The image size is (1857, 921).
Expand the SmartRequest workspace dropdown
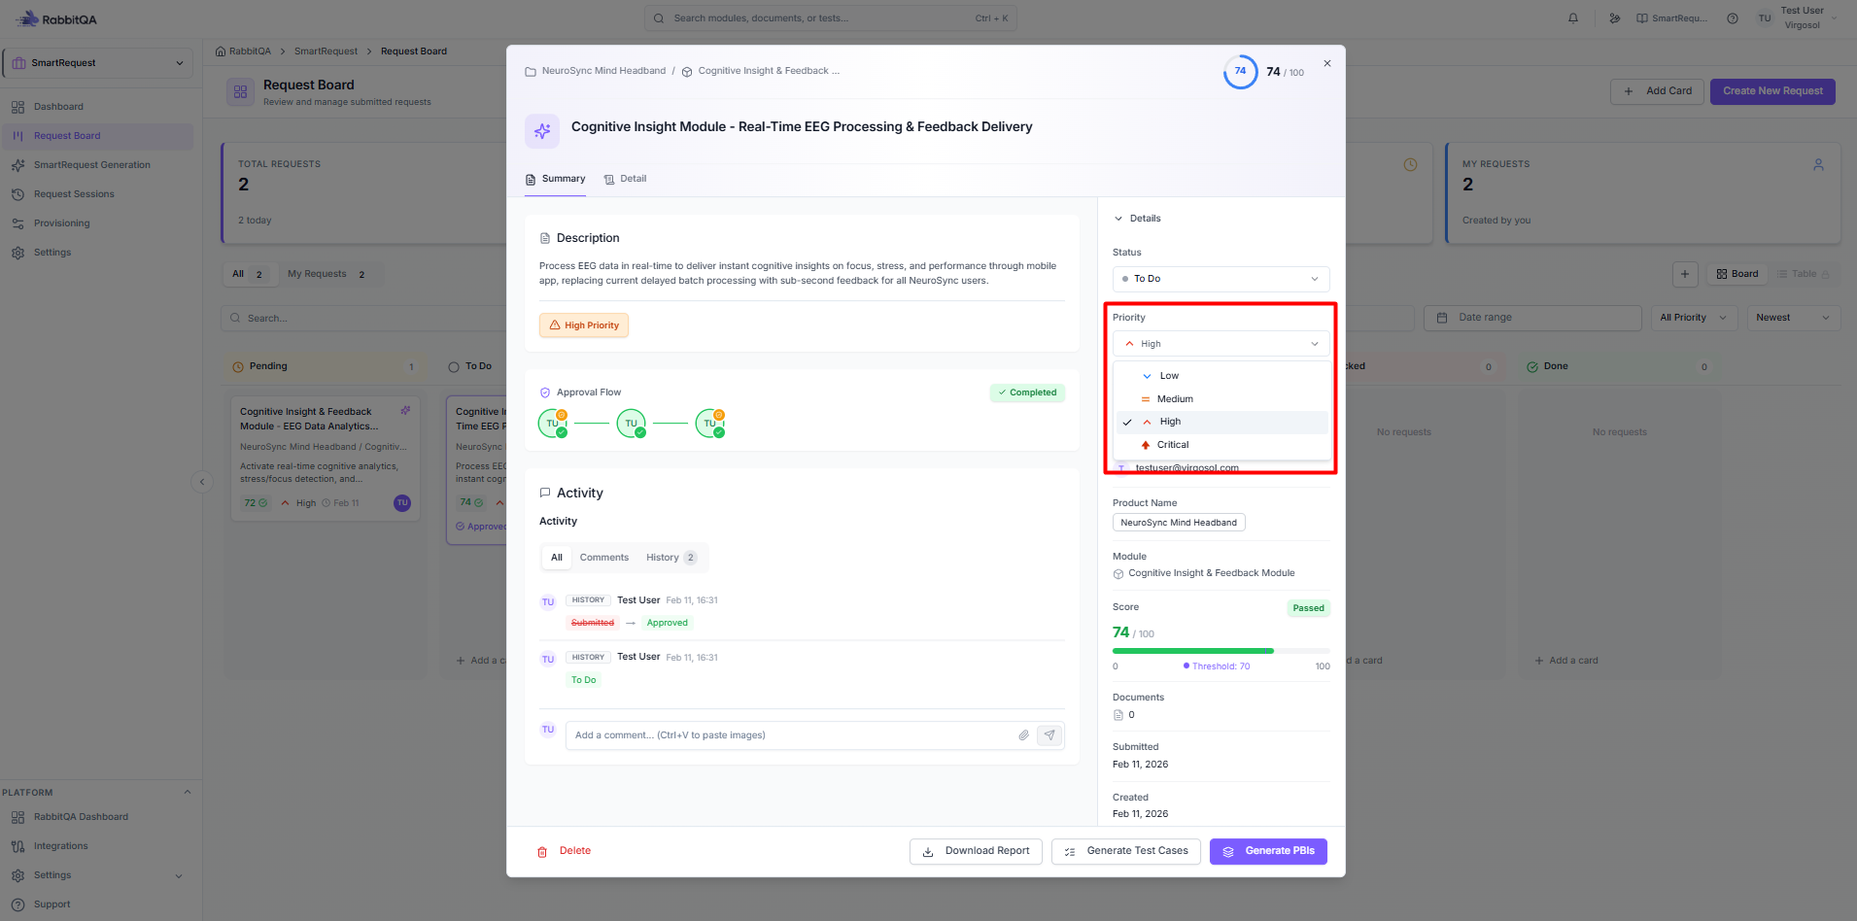[97, 63]
